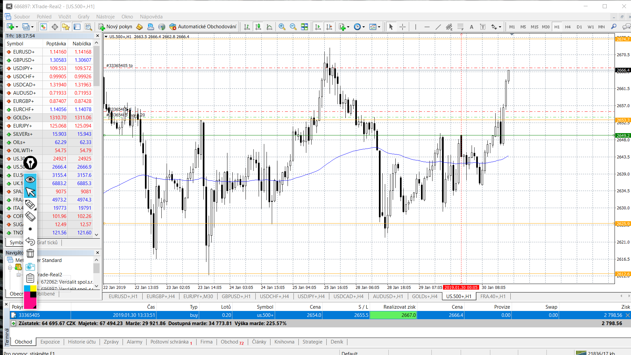Select the horizontal line drawing tool
The image size is (631, 355).
point(427,27)
